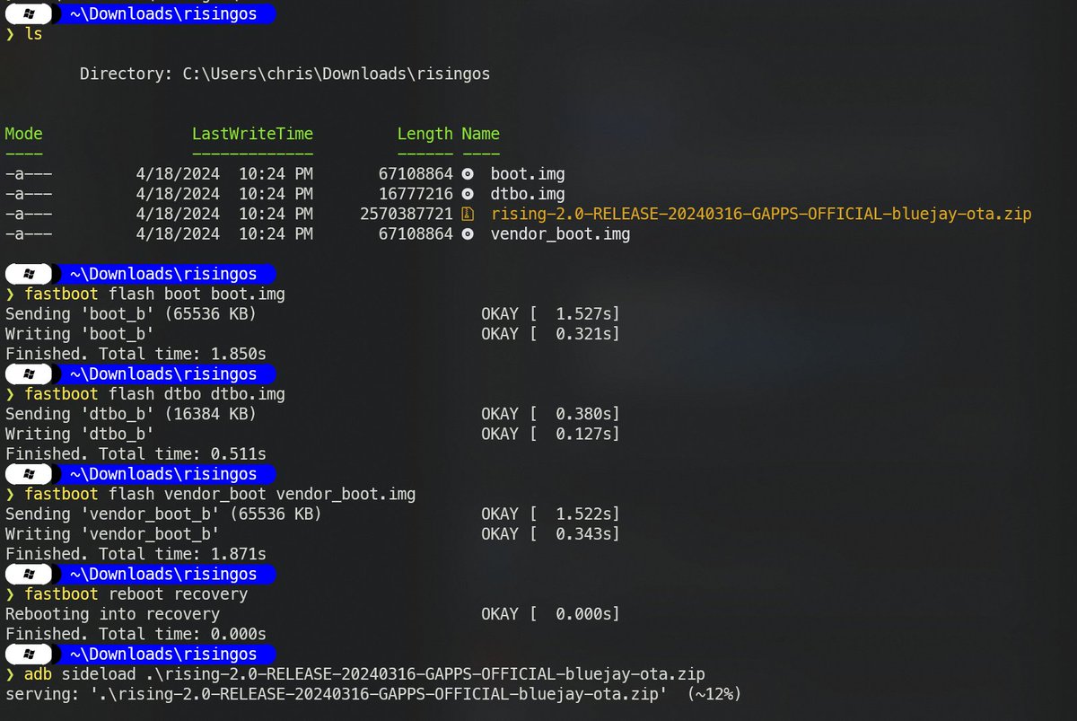Click the 'Rebooting into recovery' line
Image resolution: width=1077 pixels, height=721 pixels.
112,614
